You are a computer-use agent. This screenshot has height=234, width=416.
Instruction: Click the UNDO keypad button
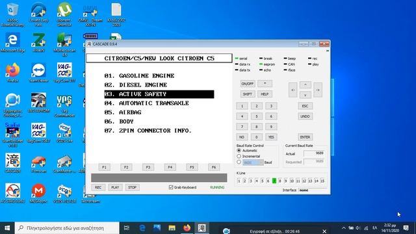pyautogui.click(x=305, y=116)
